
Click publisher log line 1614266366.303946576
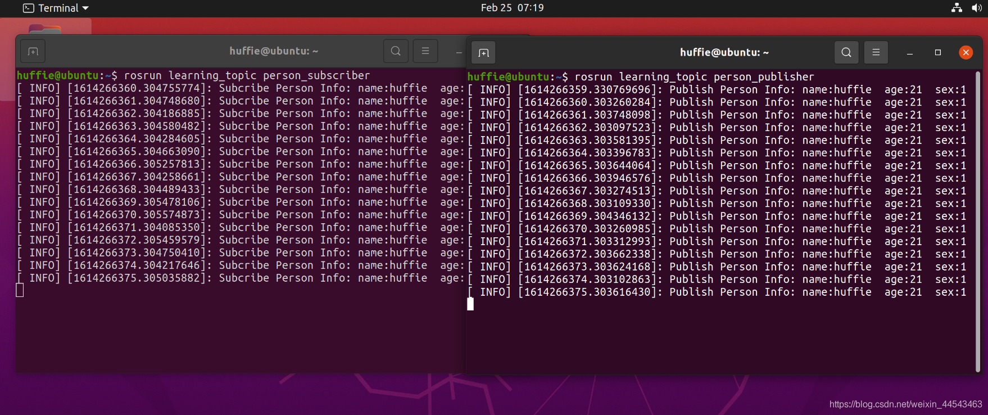(x=717, y=178)
